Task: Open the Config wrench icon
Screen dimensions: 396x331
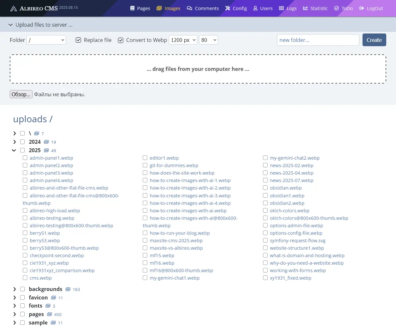Action: click(x=227, y=8)
